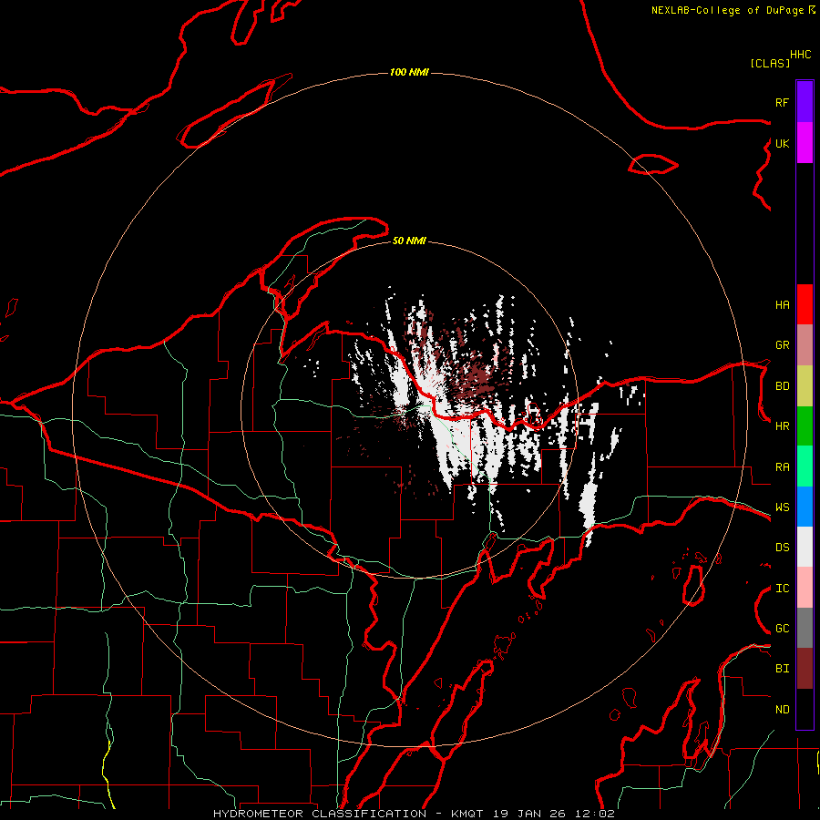Select the BD yellow legend swatch
The width and height of the screenshot is (820, 820).
click(x=805, y=386)
